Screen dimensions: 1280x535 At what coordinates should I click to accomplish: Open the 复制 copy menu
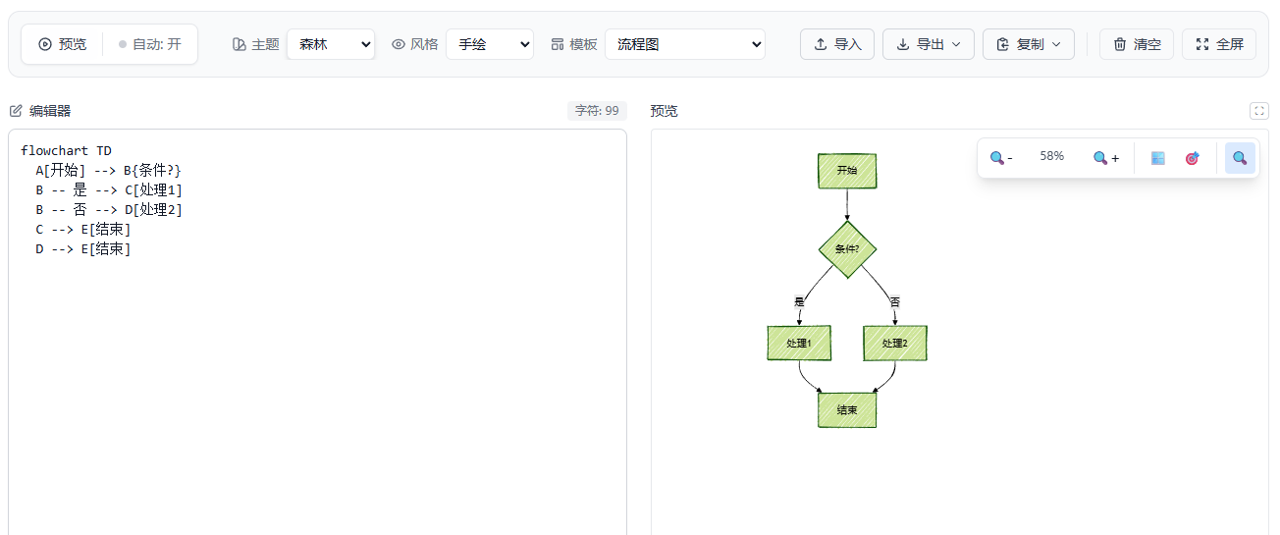point(1029,44)
